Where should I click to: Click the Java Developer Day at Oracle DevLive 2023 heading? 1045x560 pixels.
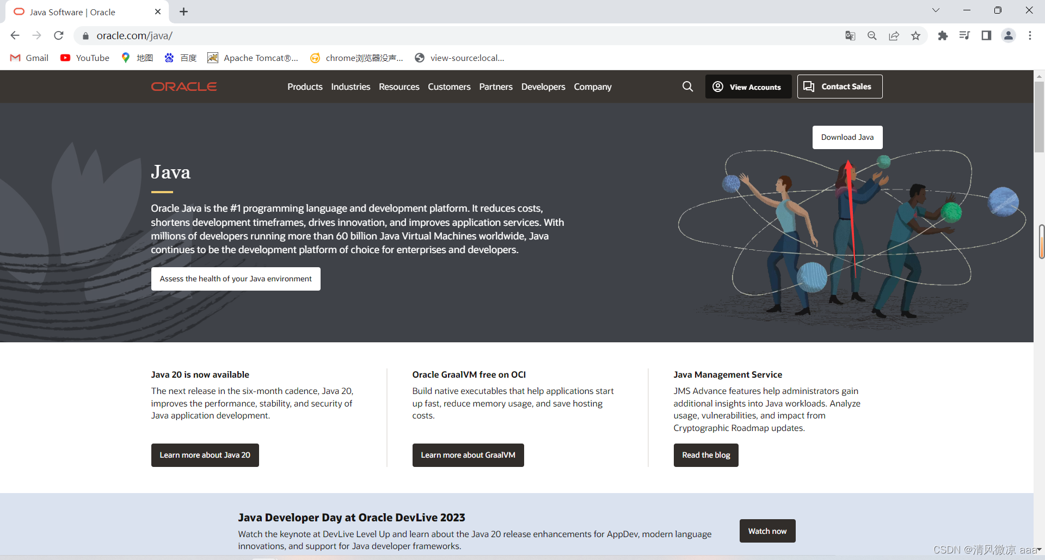tap(352, 518)
